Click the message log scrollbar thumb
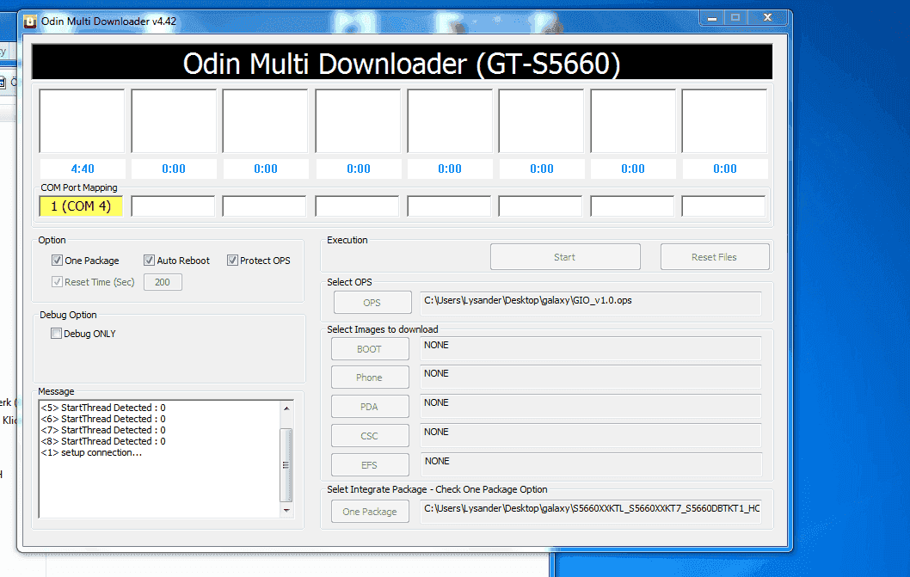Viewport: 910px width, 577px height. [286, 464]
